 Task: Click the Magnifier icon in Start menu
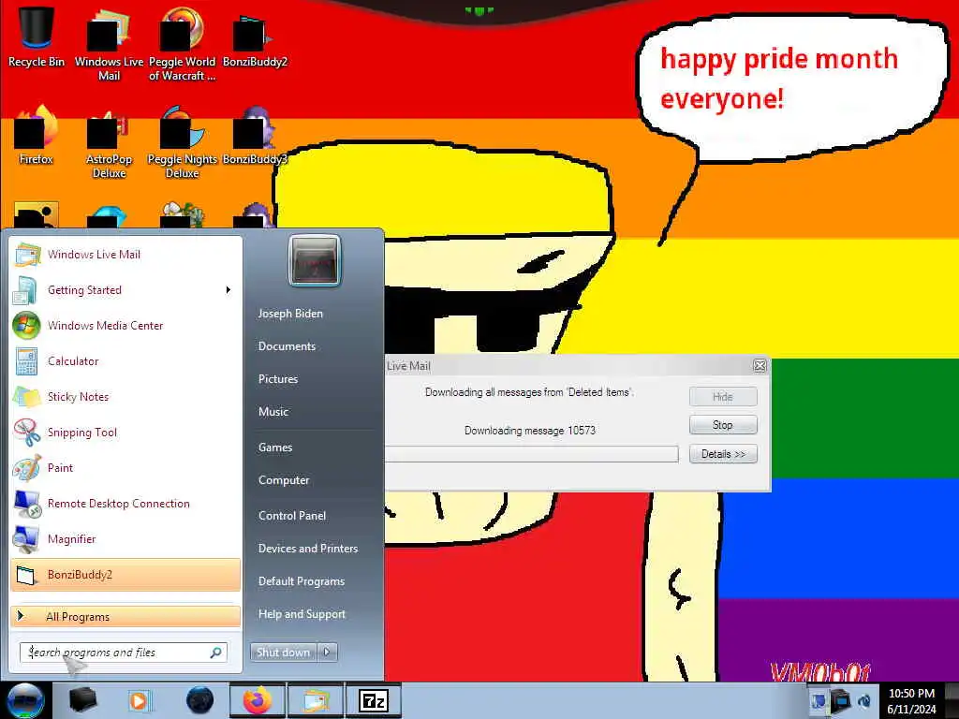26,538
